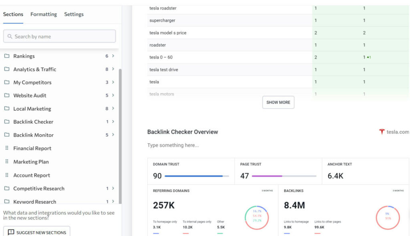Click the Domain Trust progress bar

(197, 176)
